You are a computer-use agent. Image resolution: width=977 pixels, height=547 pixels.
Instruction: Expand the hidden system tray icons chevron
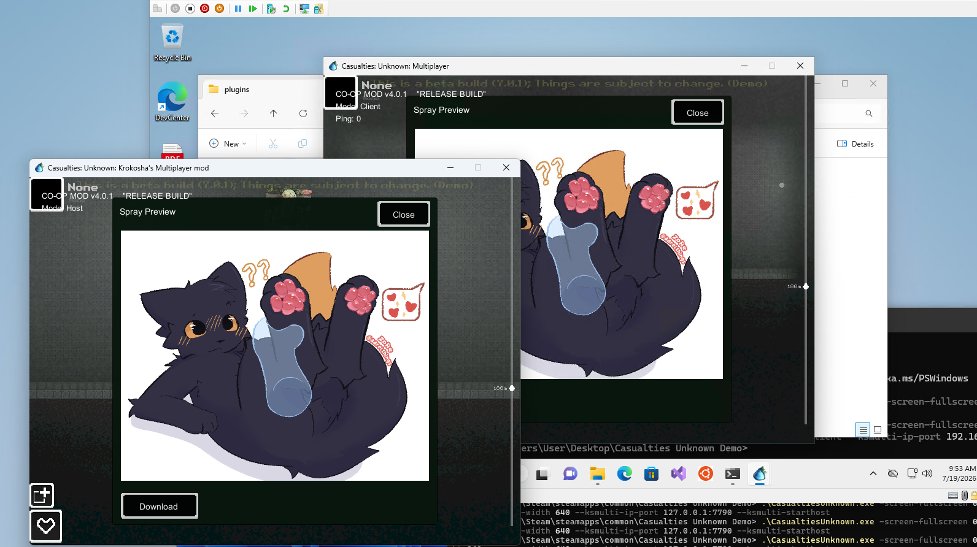873,473
